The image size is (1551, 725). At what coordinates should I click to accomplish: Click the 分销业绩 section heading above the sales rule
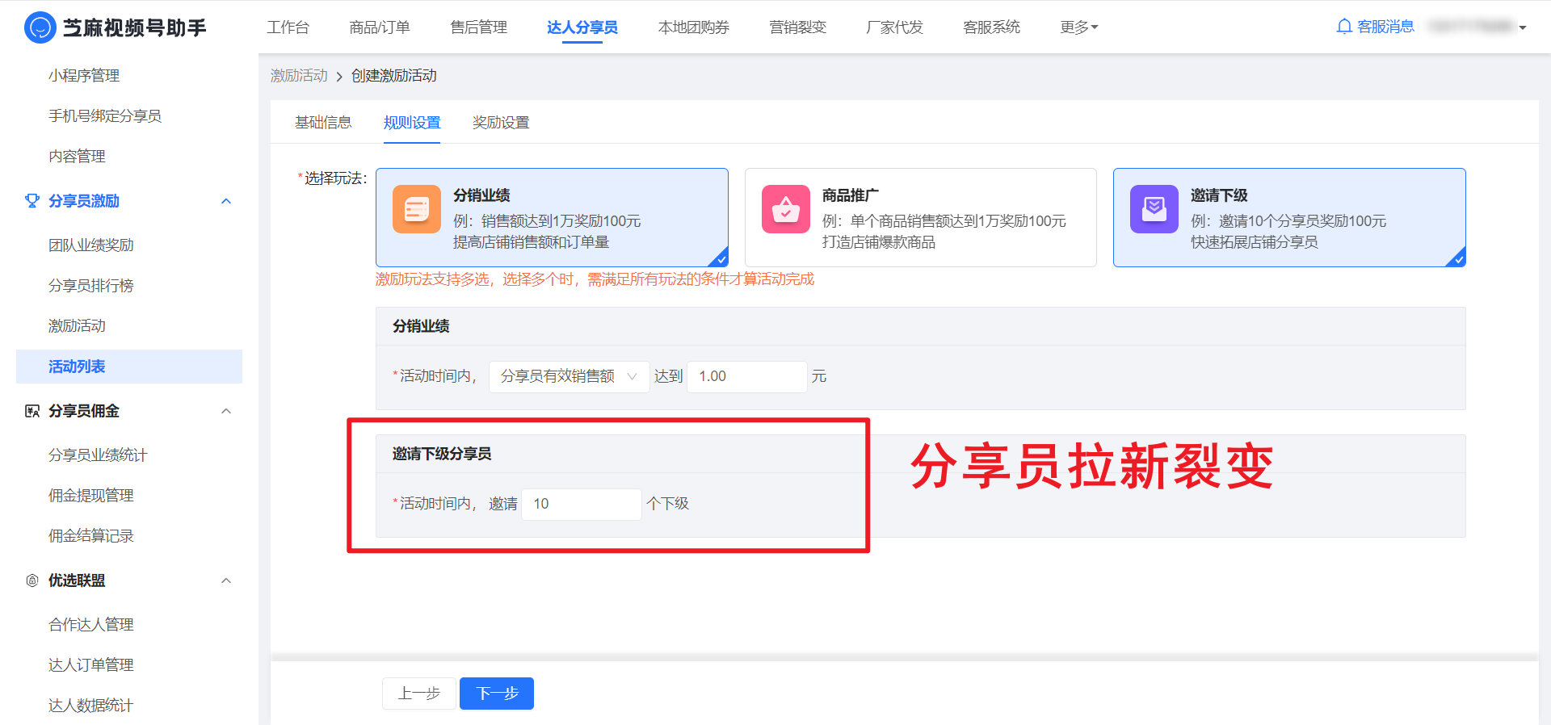421,326
